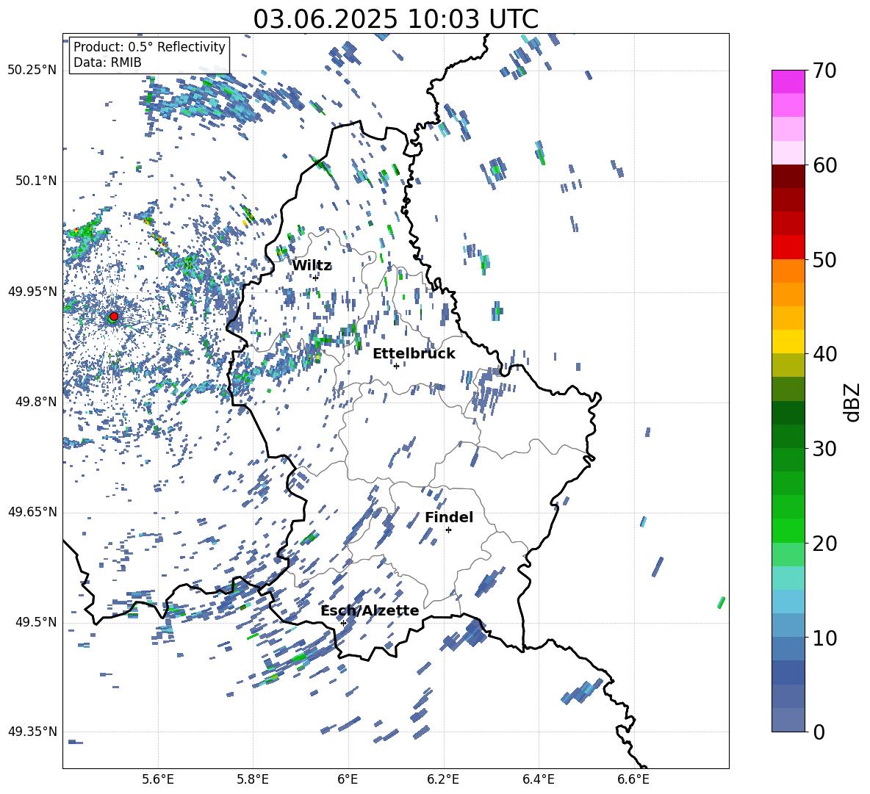This screenshot has height=794, width=870.
Task: Click the colorbar tick label 10
Action: coord(824,638)
